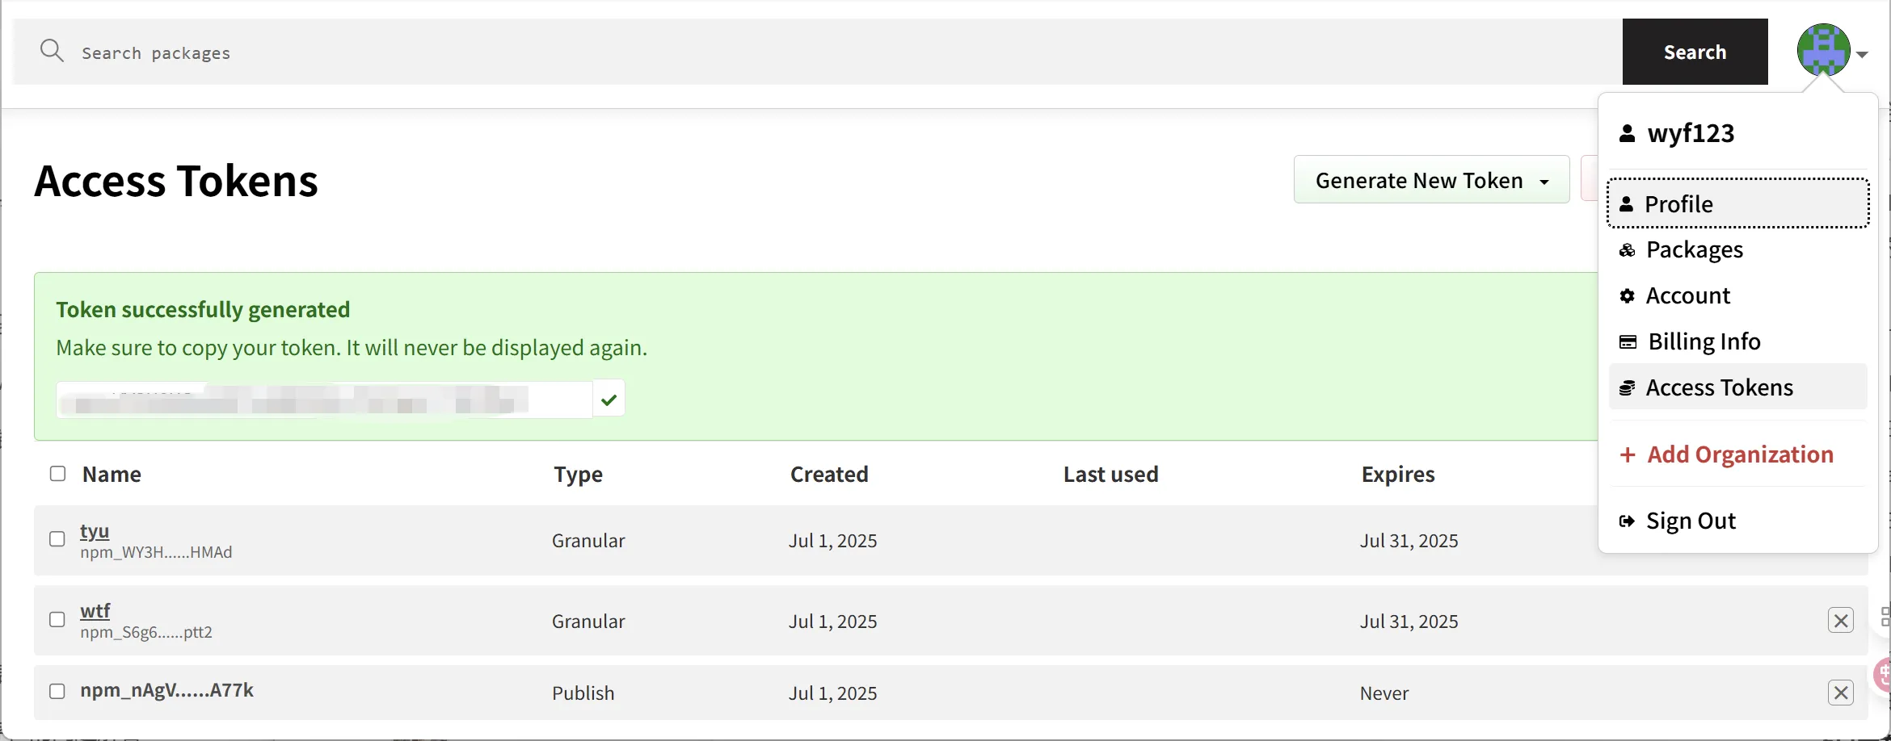1891x741 pixels.
Task: Toggle the select-all checkbox beside Name
Action: click(57, 474)
